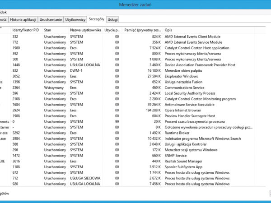Click the Nazwa użytkownika column header
The image size is (271, 203).
click(x=84, y=29)
